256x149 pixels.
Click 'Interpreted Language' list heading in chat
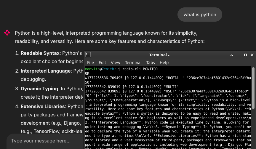[x=46, y=71]
